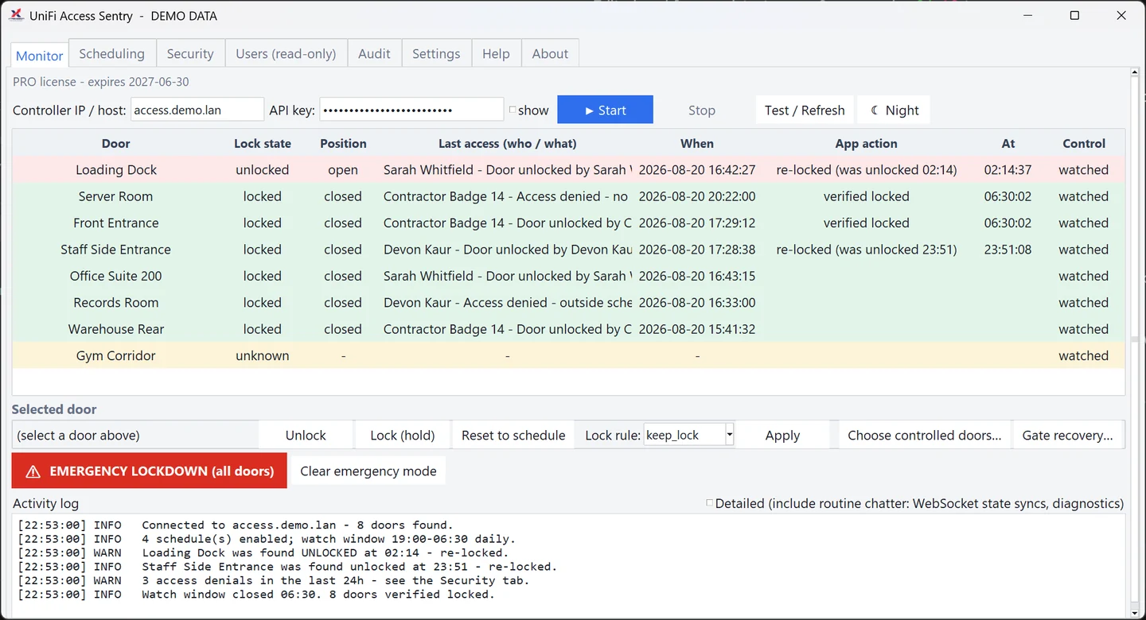
Task: Click into the API key field
Action: point(411,110)
